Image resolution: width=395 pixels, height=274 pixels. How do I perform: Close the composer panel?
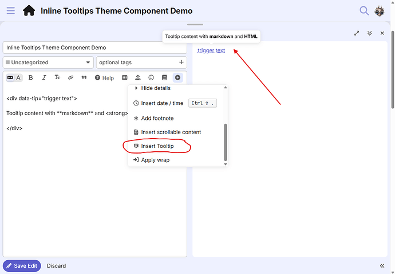382,33
